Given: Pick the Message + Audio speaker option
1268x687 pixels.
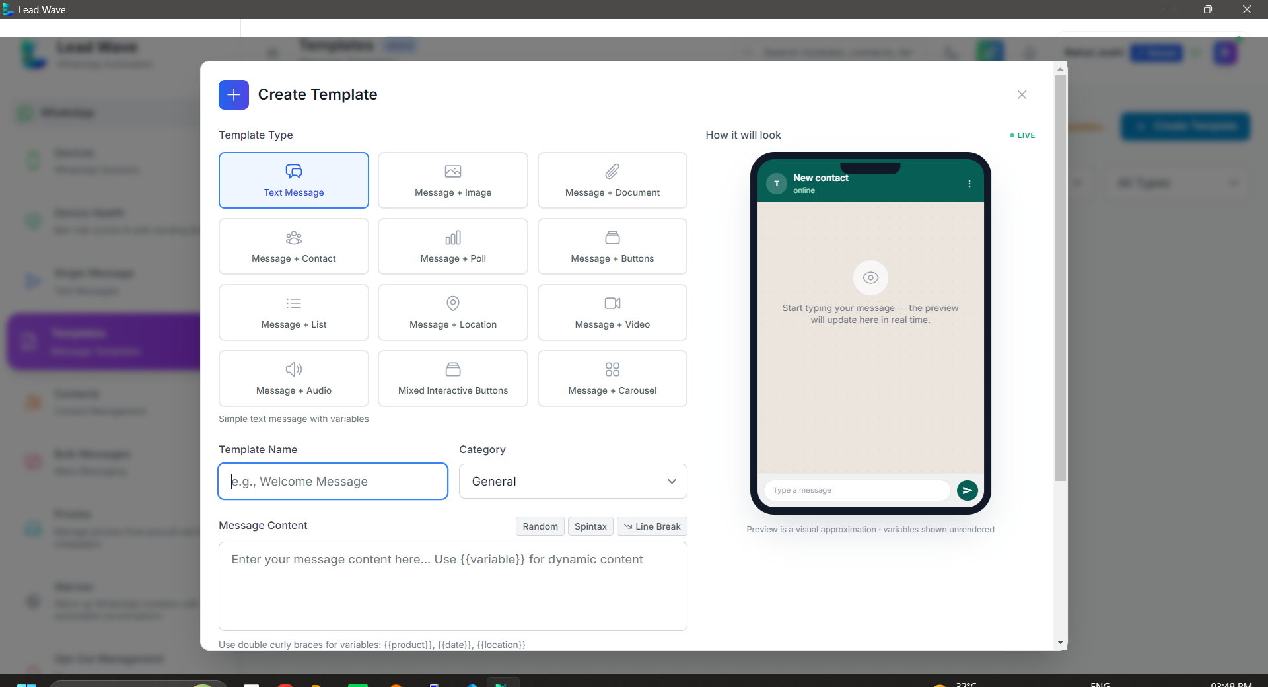Looking at the screenshot, I should 294,379.
